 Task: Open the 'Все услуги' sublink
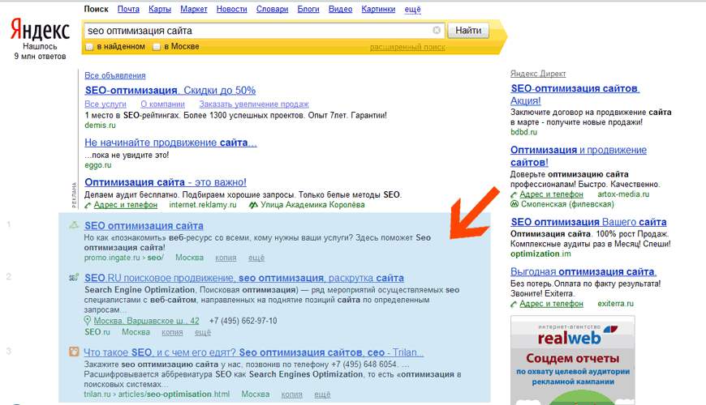pyautogui.click(x=105, y=104)
